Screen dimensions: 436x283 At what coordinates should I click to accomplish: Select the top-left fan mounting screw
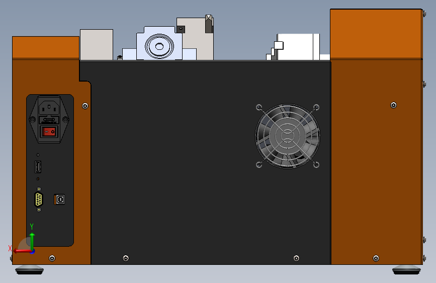pyautogui.click(x=259, y=107)
